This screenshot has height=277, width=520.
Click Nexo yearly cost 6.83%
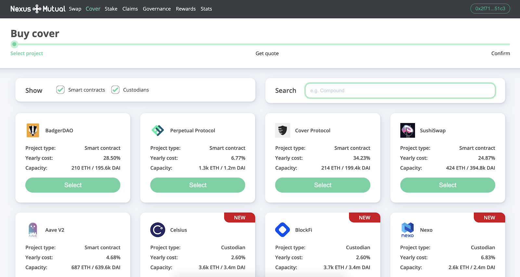(488, 257)
